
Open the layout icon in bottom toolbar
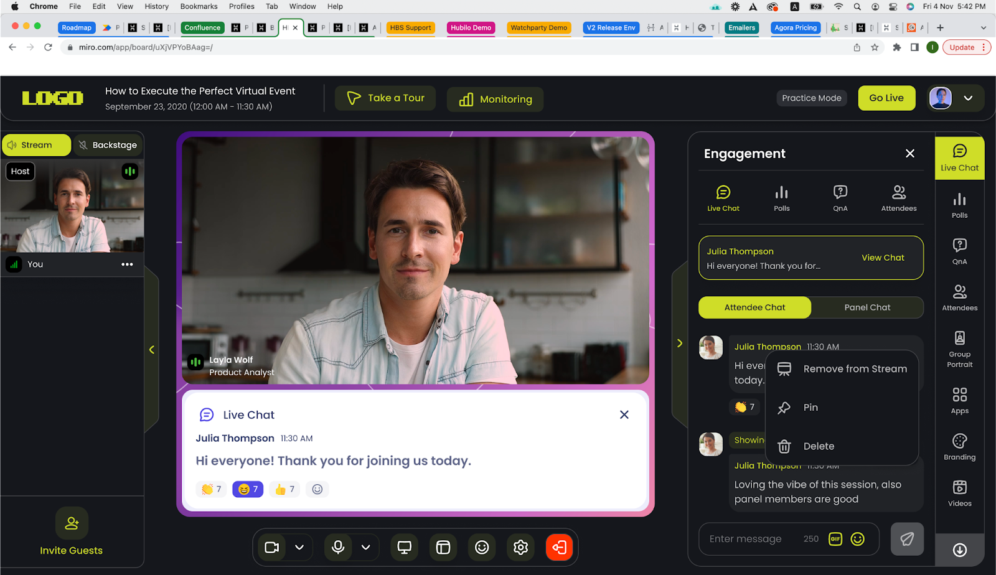[443, 547]
